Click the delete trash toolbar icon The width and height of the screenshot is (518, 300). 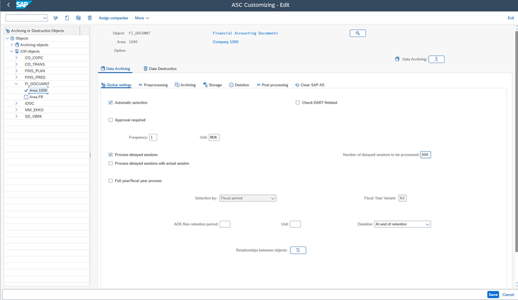coord(90,18)
